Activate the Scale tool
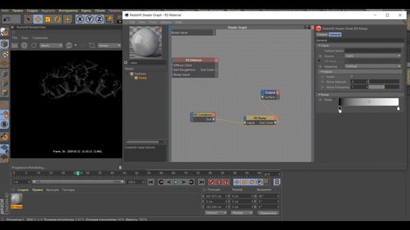The image size is (410, 230). click(47, 19)
